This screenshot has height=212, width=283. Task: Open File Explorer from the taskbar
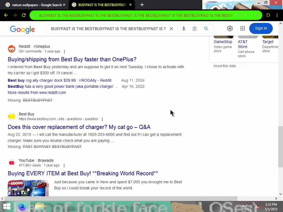coord(40,207)
